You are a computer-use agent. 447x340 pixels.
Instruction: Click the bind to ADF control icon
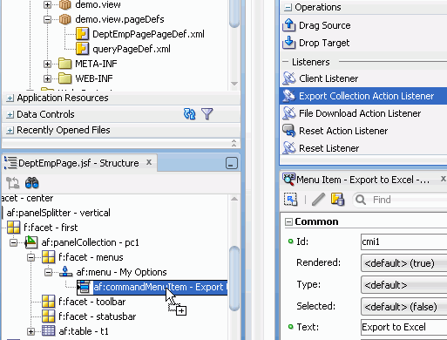[x=337, y=200]
